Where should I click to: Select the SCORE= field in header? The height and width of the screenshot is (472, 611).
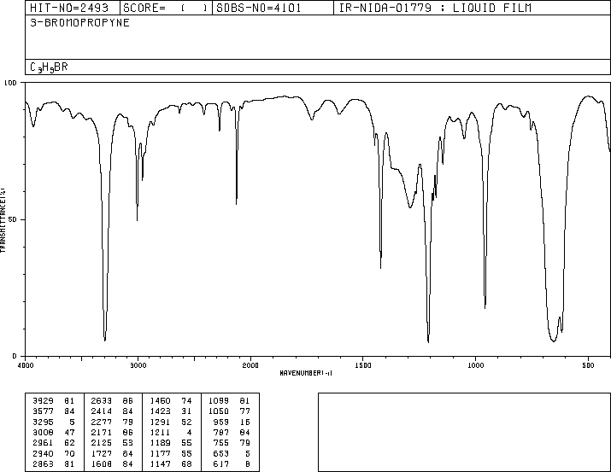click(165, 8)
